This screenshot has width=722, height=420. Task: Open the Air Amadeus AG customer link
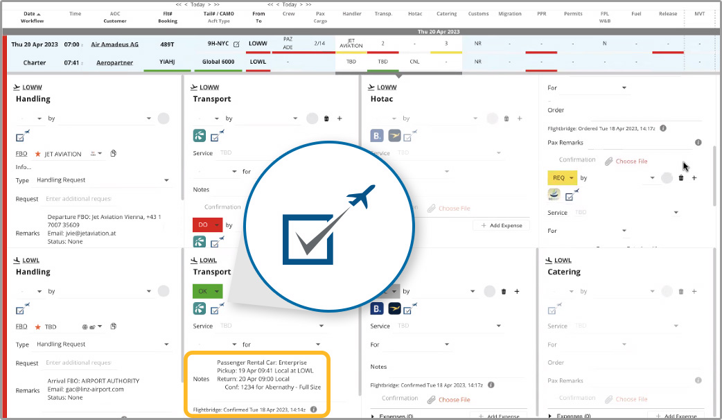coord(114,44)
